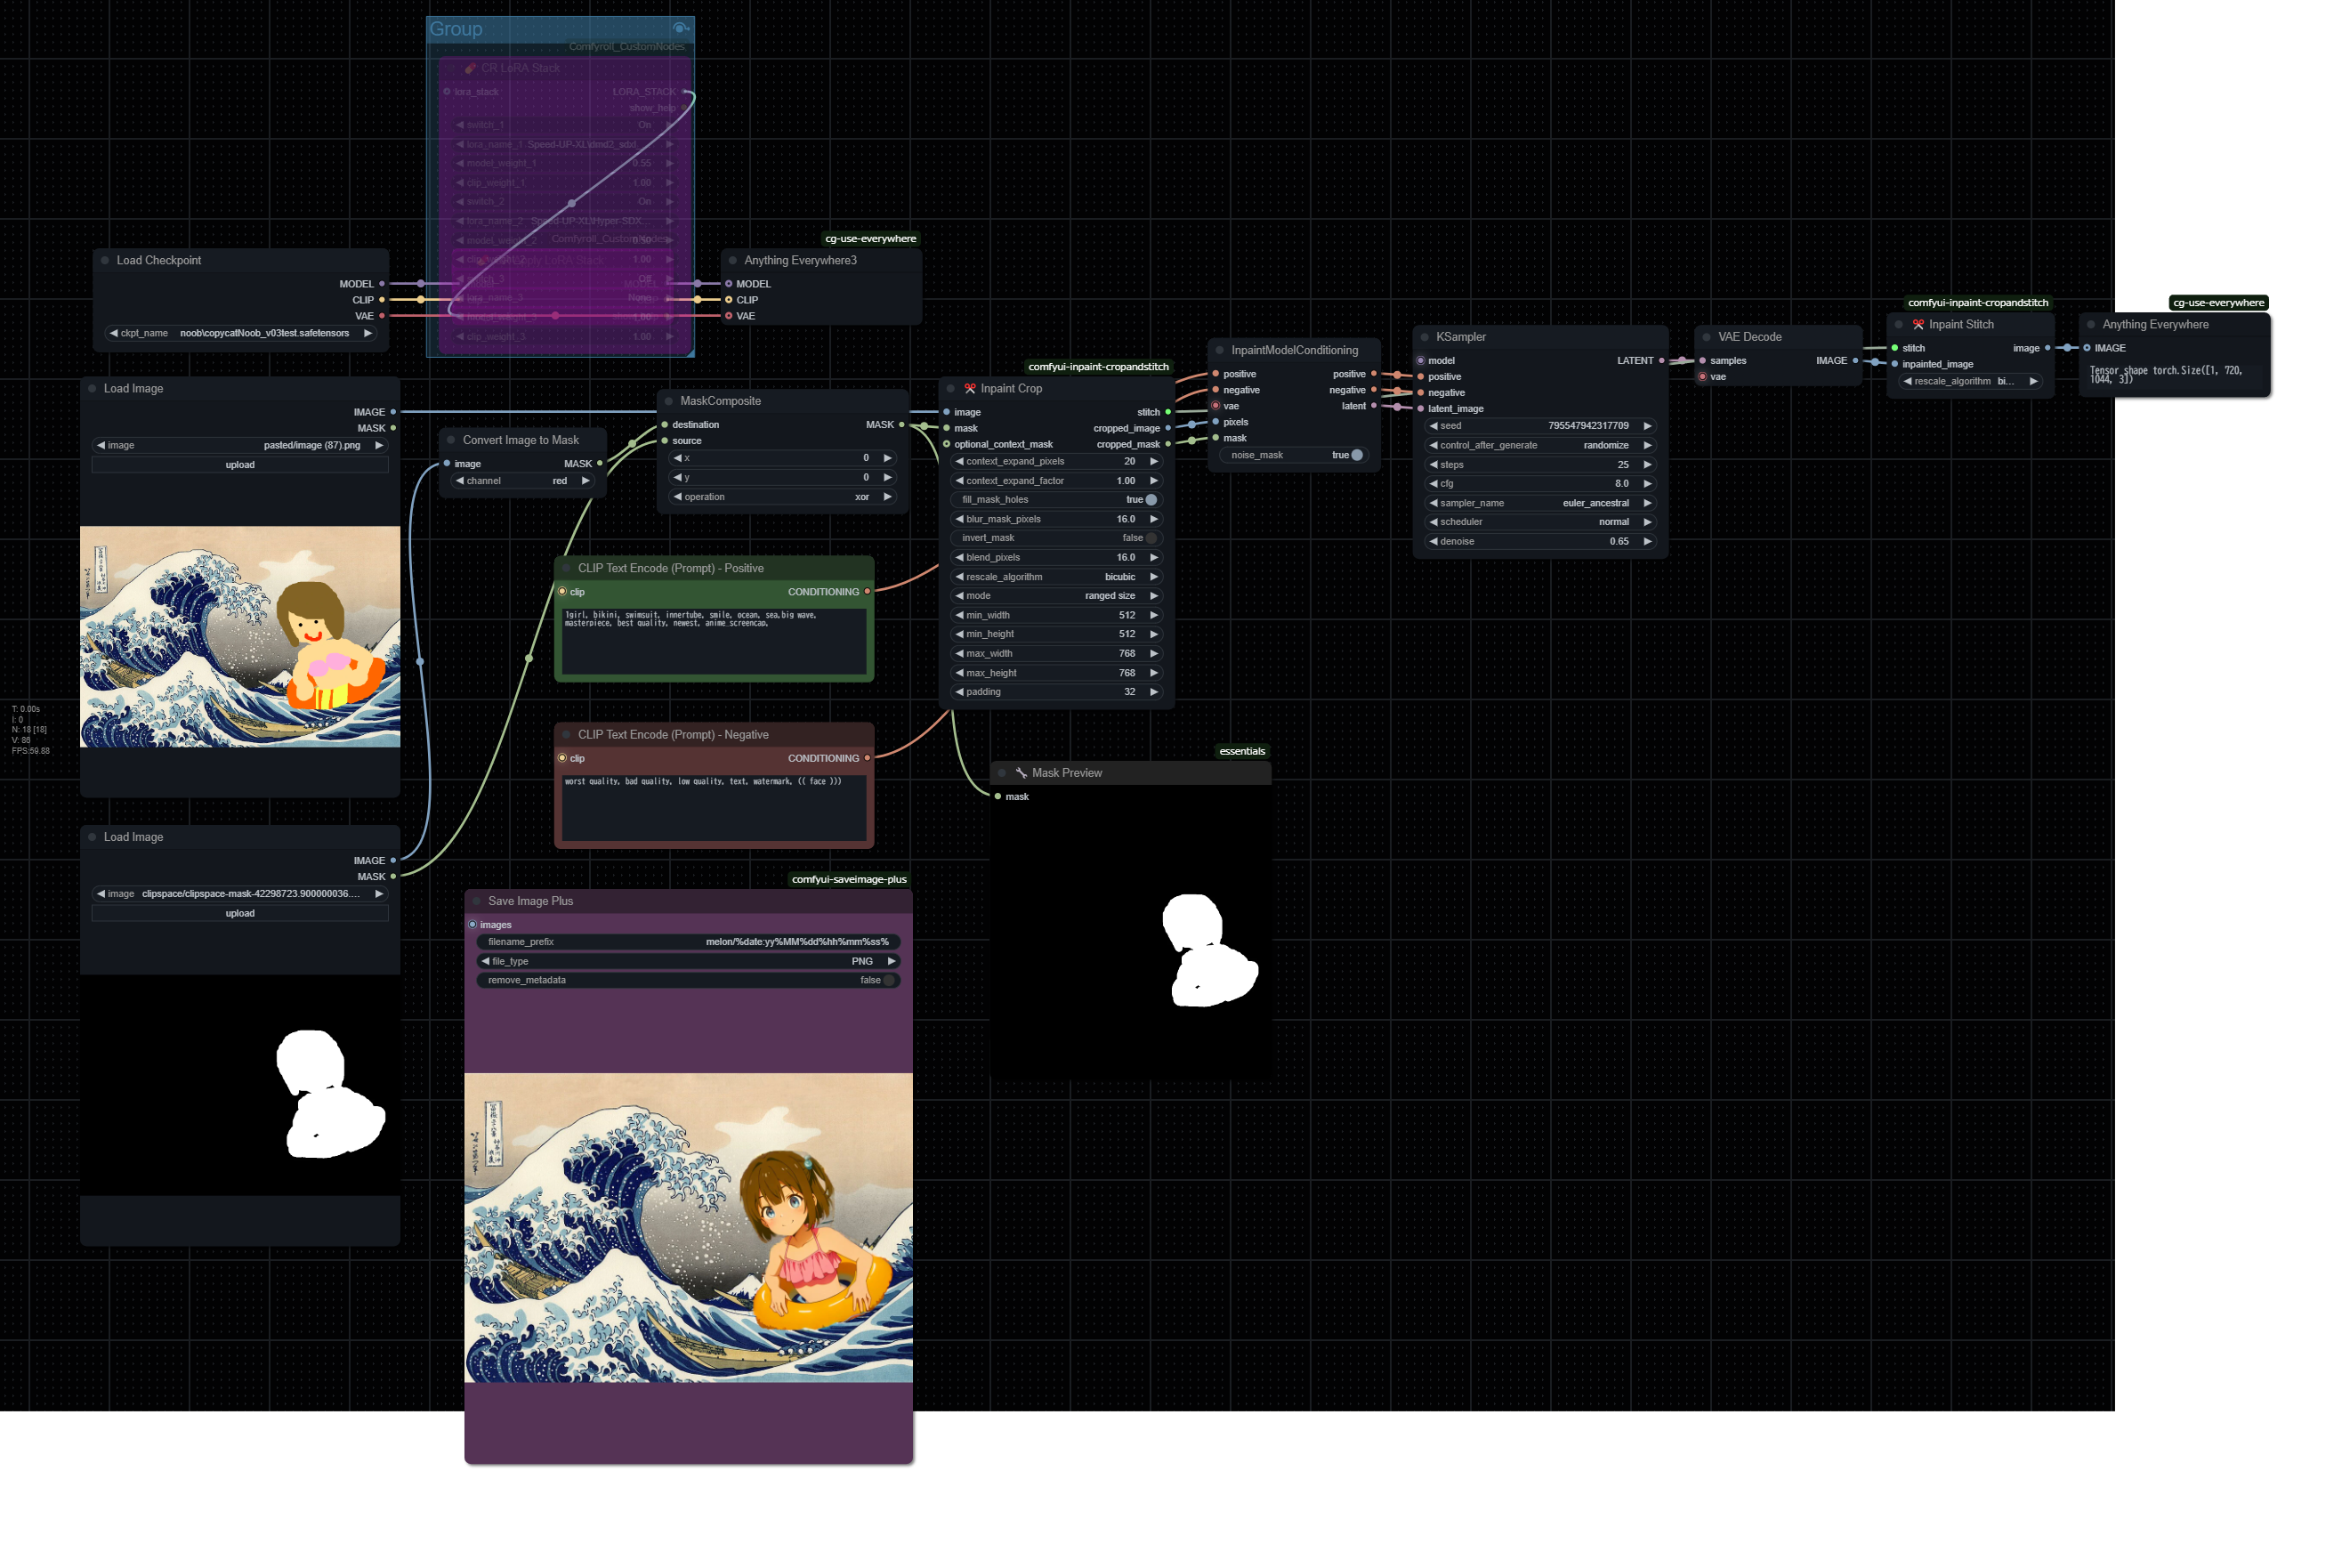This screenshot has height=1568, width=2350.
Task: Click the positive prompt text box
Action: tap(713, 640)
